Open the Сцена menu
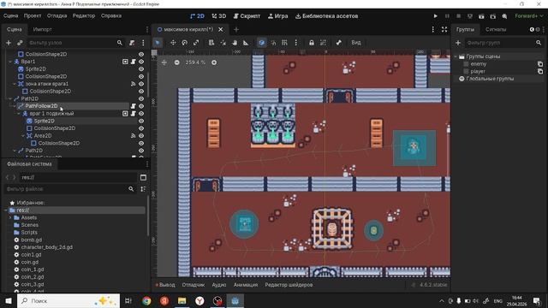The image size is (548, 308). click(x=10, y=16)
